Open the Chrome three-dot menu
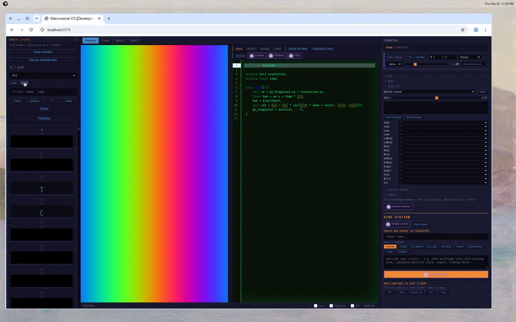516x322 pixels. (x=485, y=30)
